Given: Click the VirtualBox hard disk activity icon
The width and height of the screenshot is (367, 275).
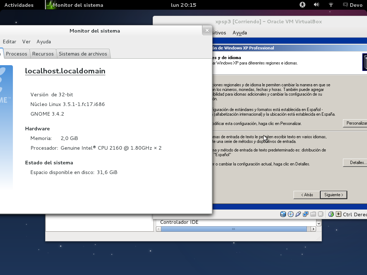Looking at the screenshot, I should (x=283, y=214).
